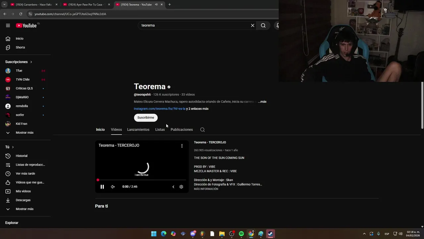Click the Chrome address bar URL
Image resolution: width=424 pixels, height=239 pixels.
tap(70, 14)
